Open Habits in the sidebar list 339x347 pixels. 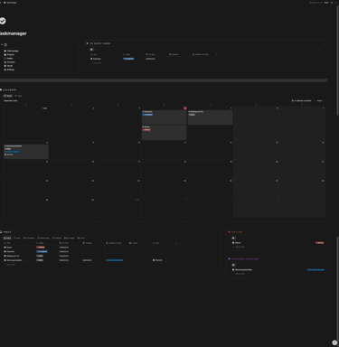pos(9,58)
